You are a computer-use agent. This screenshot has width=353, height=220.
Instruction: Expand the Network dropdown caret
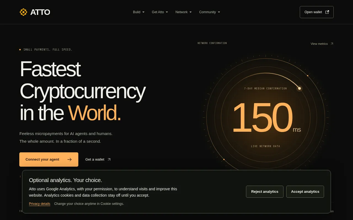point(191,12)
